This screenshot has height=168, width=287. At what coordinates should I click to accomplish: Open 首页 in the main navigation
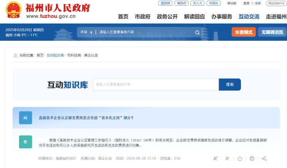point(123,17)
